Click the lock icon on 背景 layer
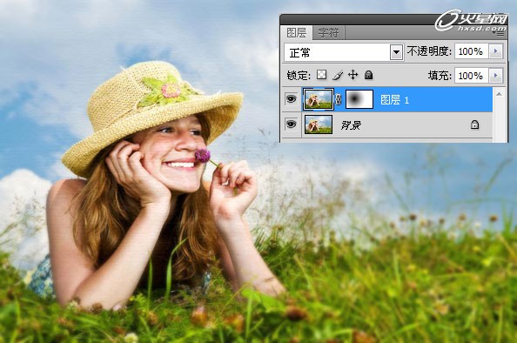The height and width of the screenshot is (343, 517). [x=474, y=124]
